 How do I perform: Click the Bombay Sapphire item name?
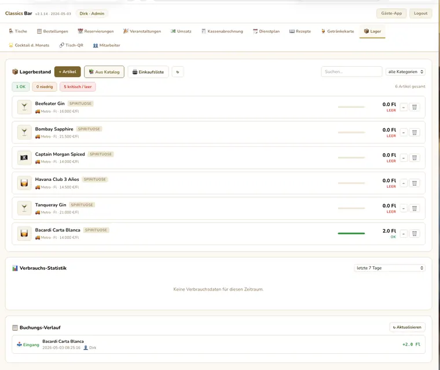pos(54,129)
